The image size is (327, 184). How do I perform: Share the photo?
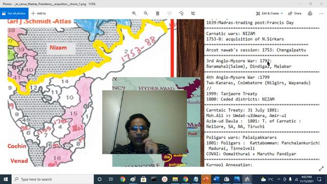(295, 13)
